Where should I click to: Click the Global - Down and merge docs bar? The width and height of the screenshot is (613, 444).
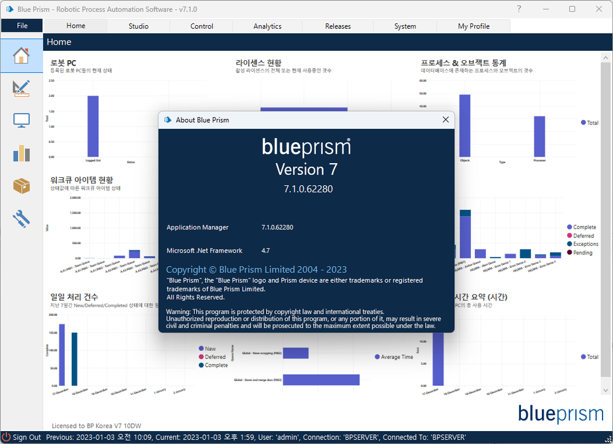321,380
